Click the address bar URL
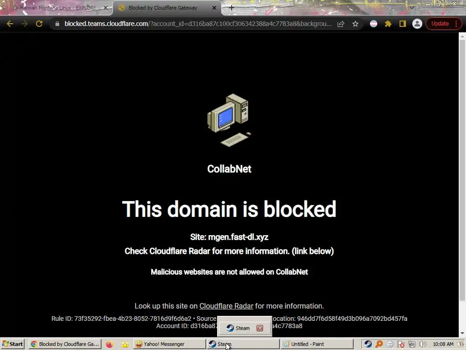Screen dimensions: 466x350 (x=198, y=24)
